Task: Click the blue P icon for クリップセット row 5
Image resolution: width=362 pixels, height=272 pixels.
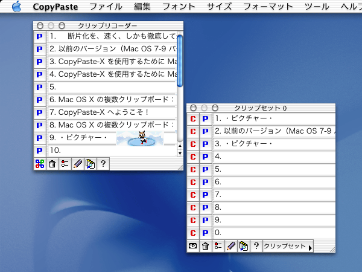Action: coord(205,169)
